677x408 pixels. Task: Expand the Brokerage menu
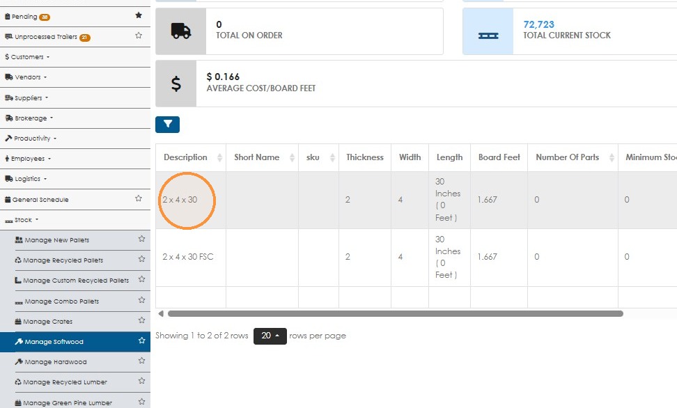point(29,118)
